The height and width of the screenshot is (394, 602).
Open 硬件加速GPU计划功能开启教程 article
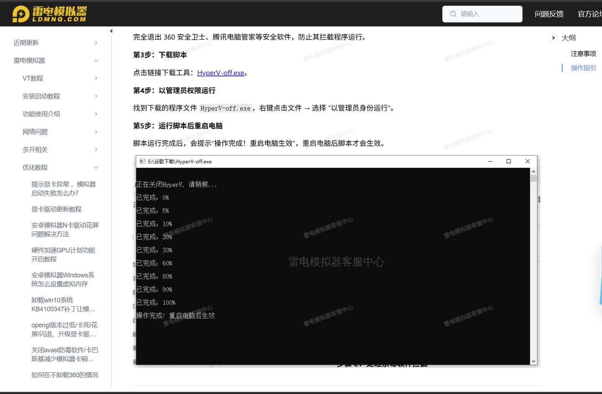pos(63,255)
